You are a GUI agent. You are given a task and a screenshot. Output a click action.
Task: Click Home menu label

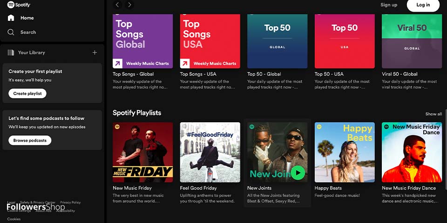point(27,18)
